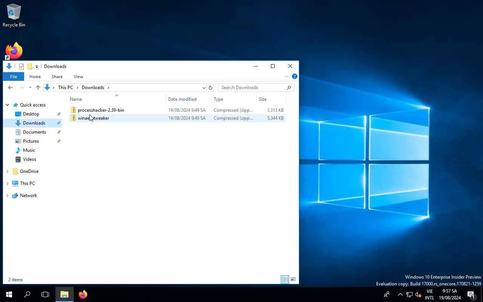Expand the chevron after Downloads in address bar
The image size is (483, 302).
point(108,88)
